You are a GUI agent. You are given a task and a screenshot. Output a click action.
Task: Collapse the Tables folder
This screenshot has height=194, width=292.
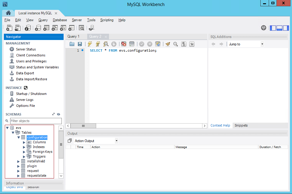(x=13, y=133)
